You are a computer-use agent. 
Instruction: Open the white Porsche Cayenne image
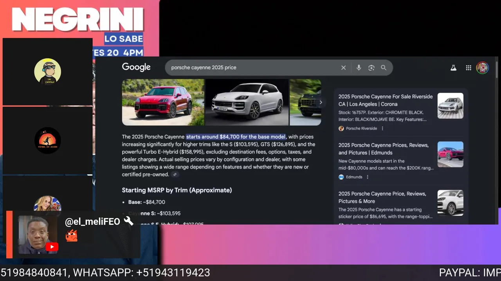[247, 102]
